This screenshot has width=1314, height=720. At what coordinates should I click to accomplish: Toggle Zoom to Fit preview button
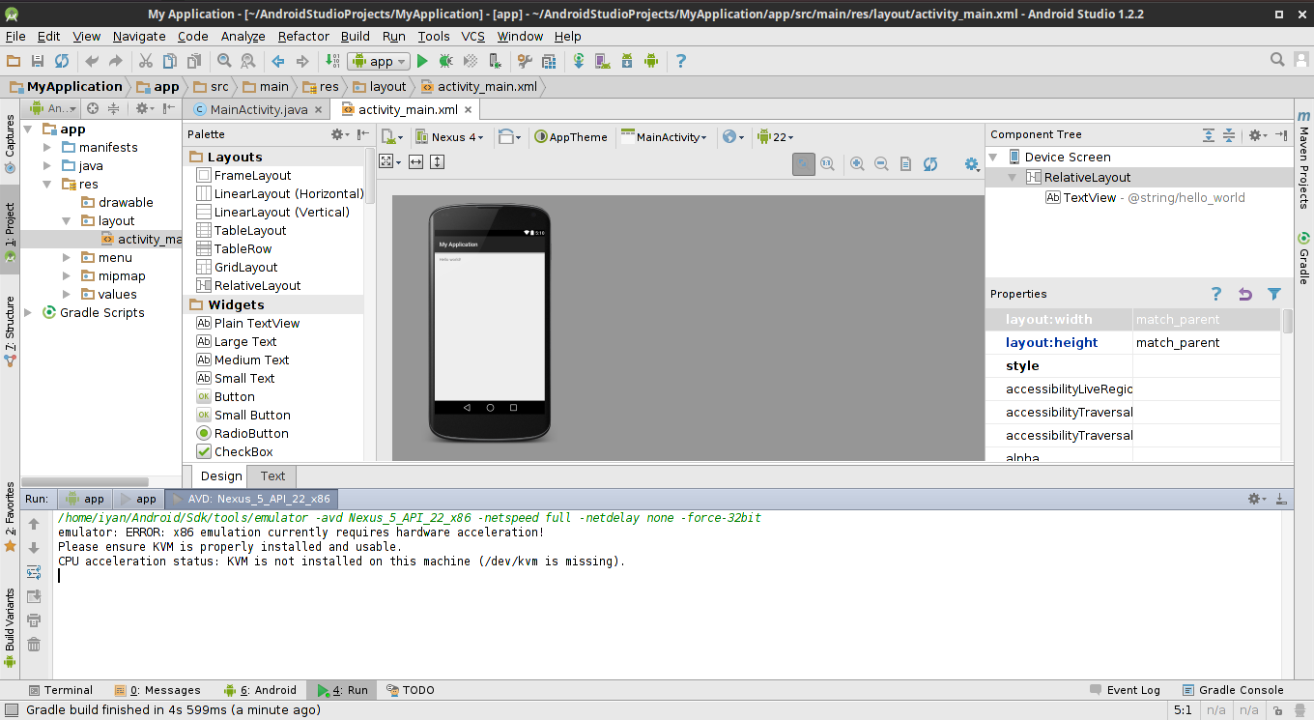[x=804, y=164]
